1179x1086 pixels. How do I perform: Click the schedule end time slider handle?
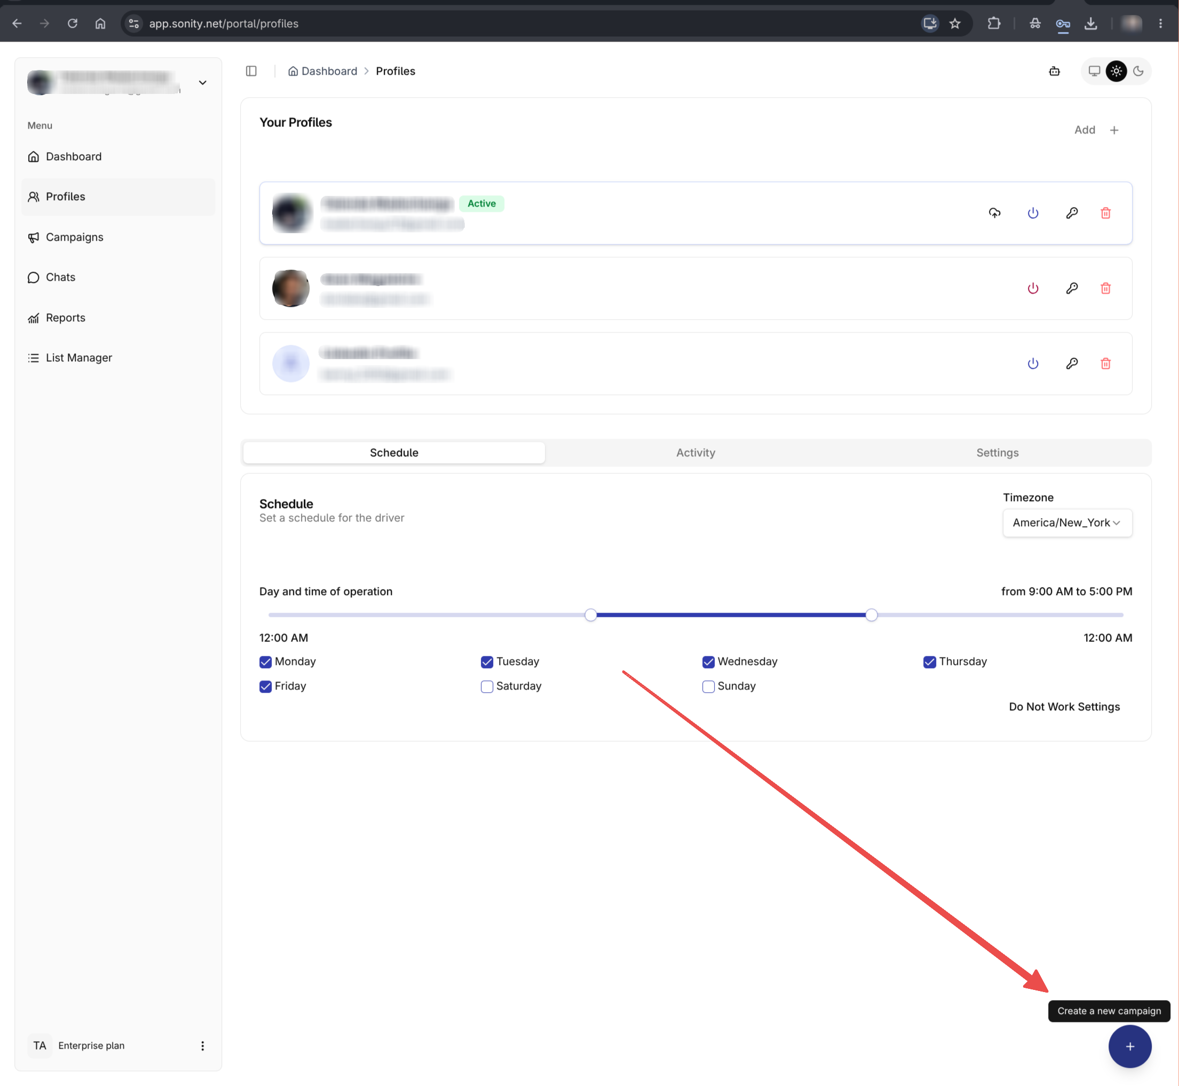click(x=871, y=615)
